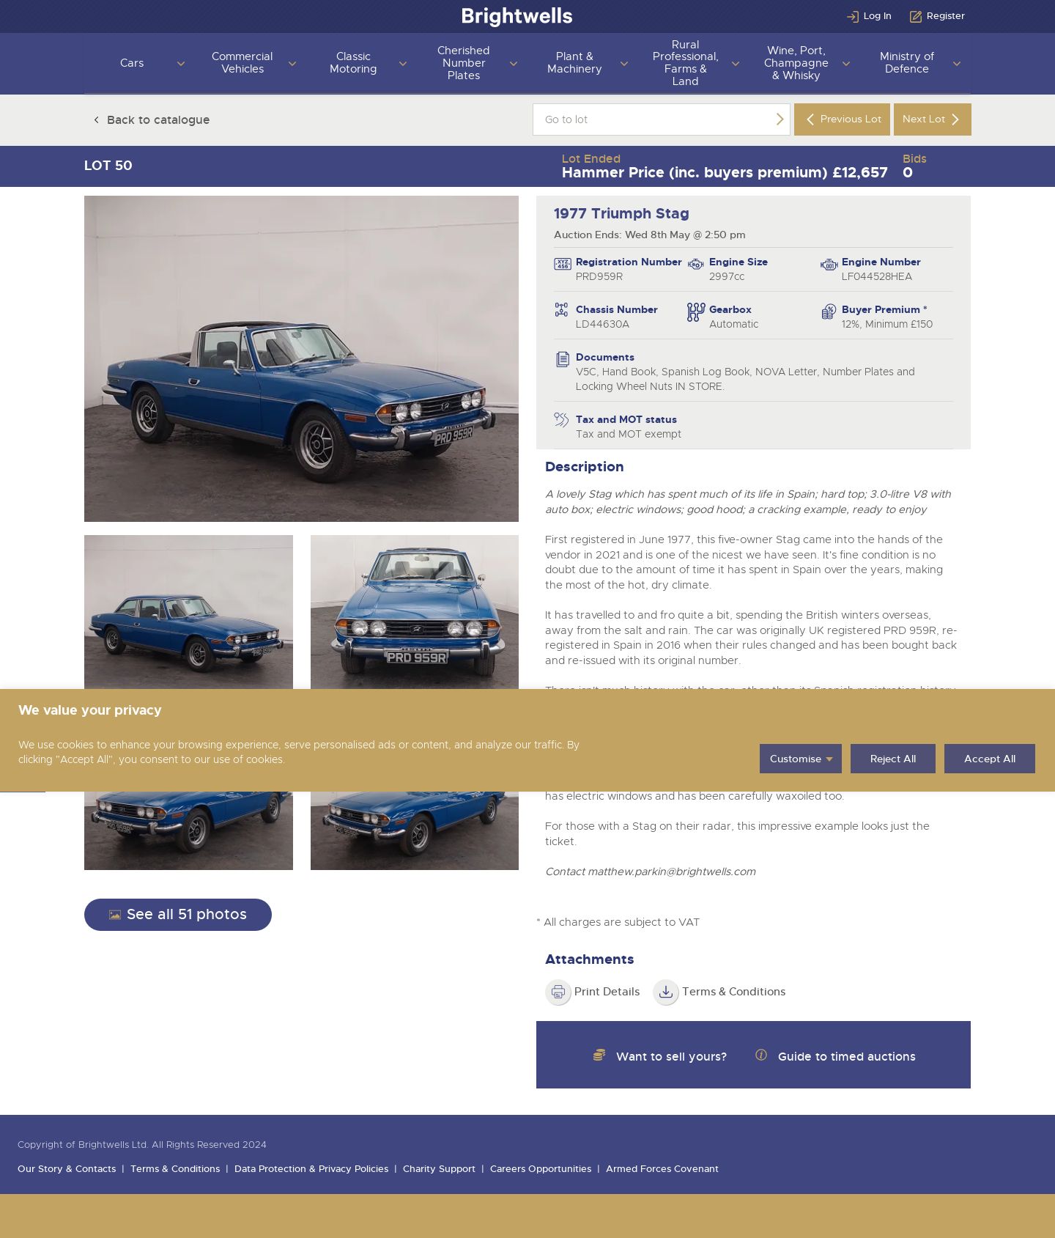Open the Classic Motoring menu item
The width and height of the screenshot is (1055, 1238).
click(353, 63)
